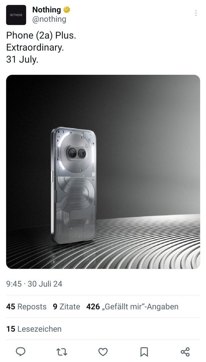
Task: Bookmark the post with the bookmark icon
Action: pyautogui.click(x=144, y=352)
